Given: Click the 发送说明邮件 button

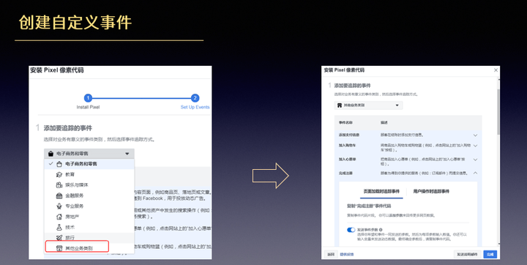Looking at the screenshot, I should coord(467,255).
